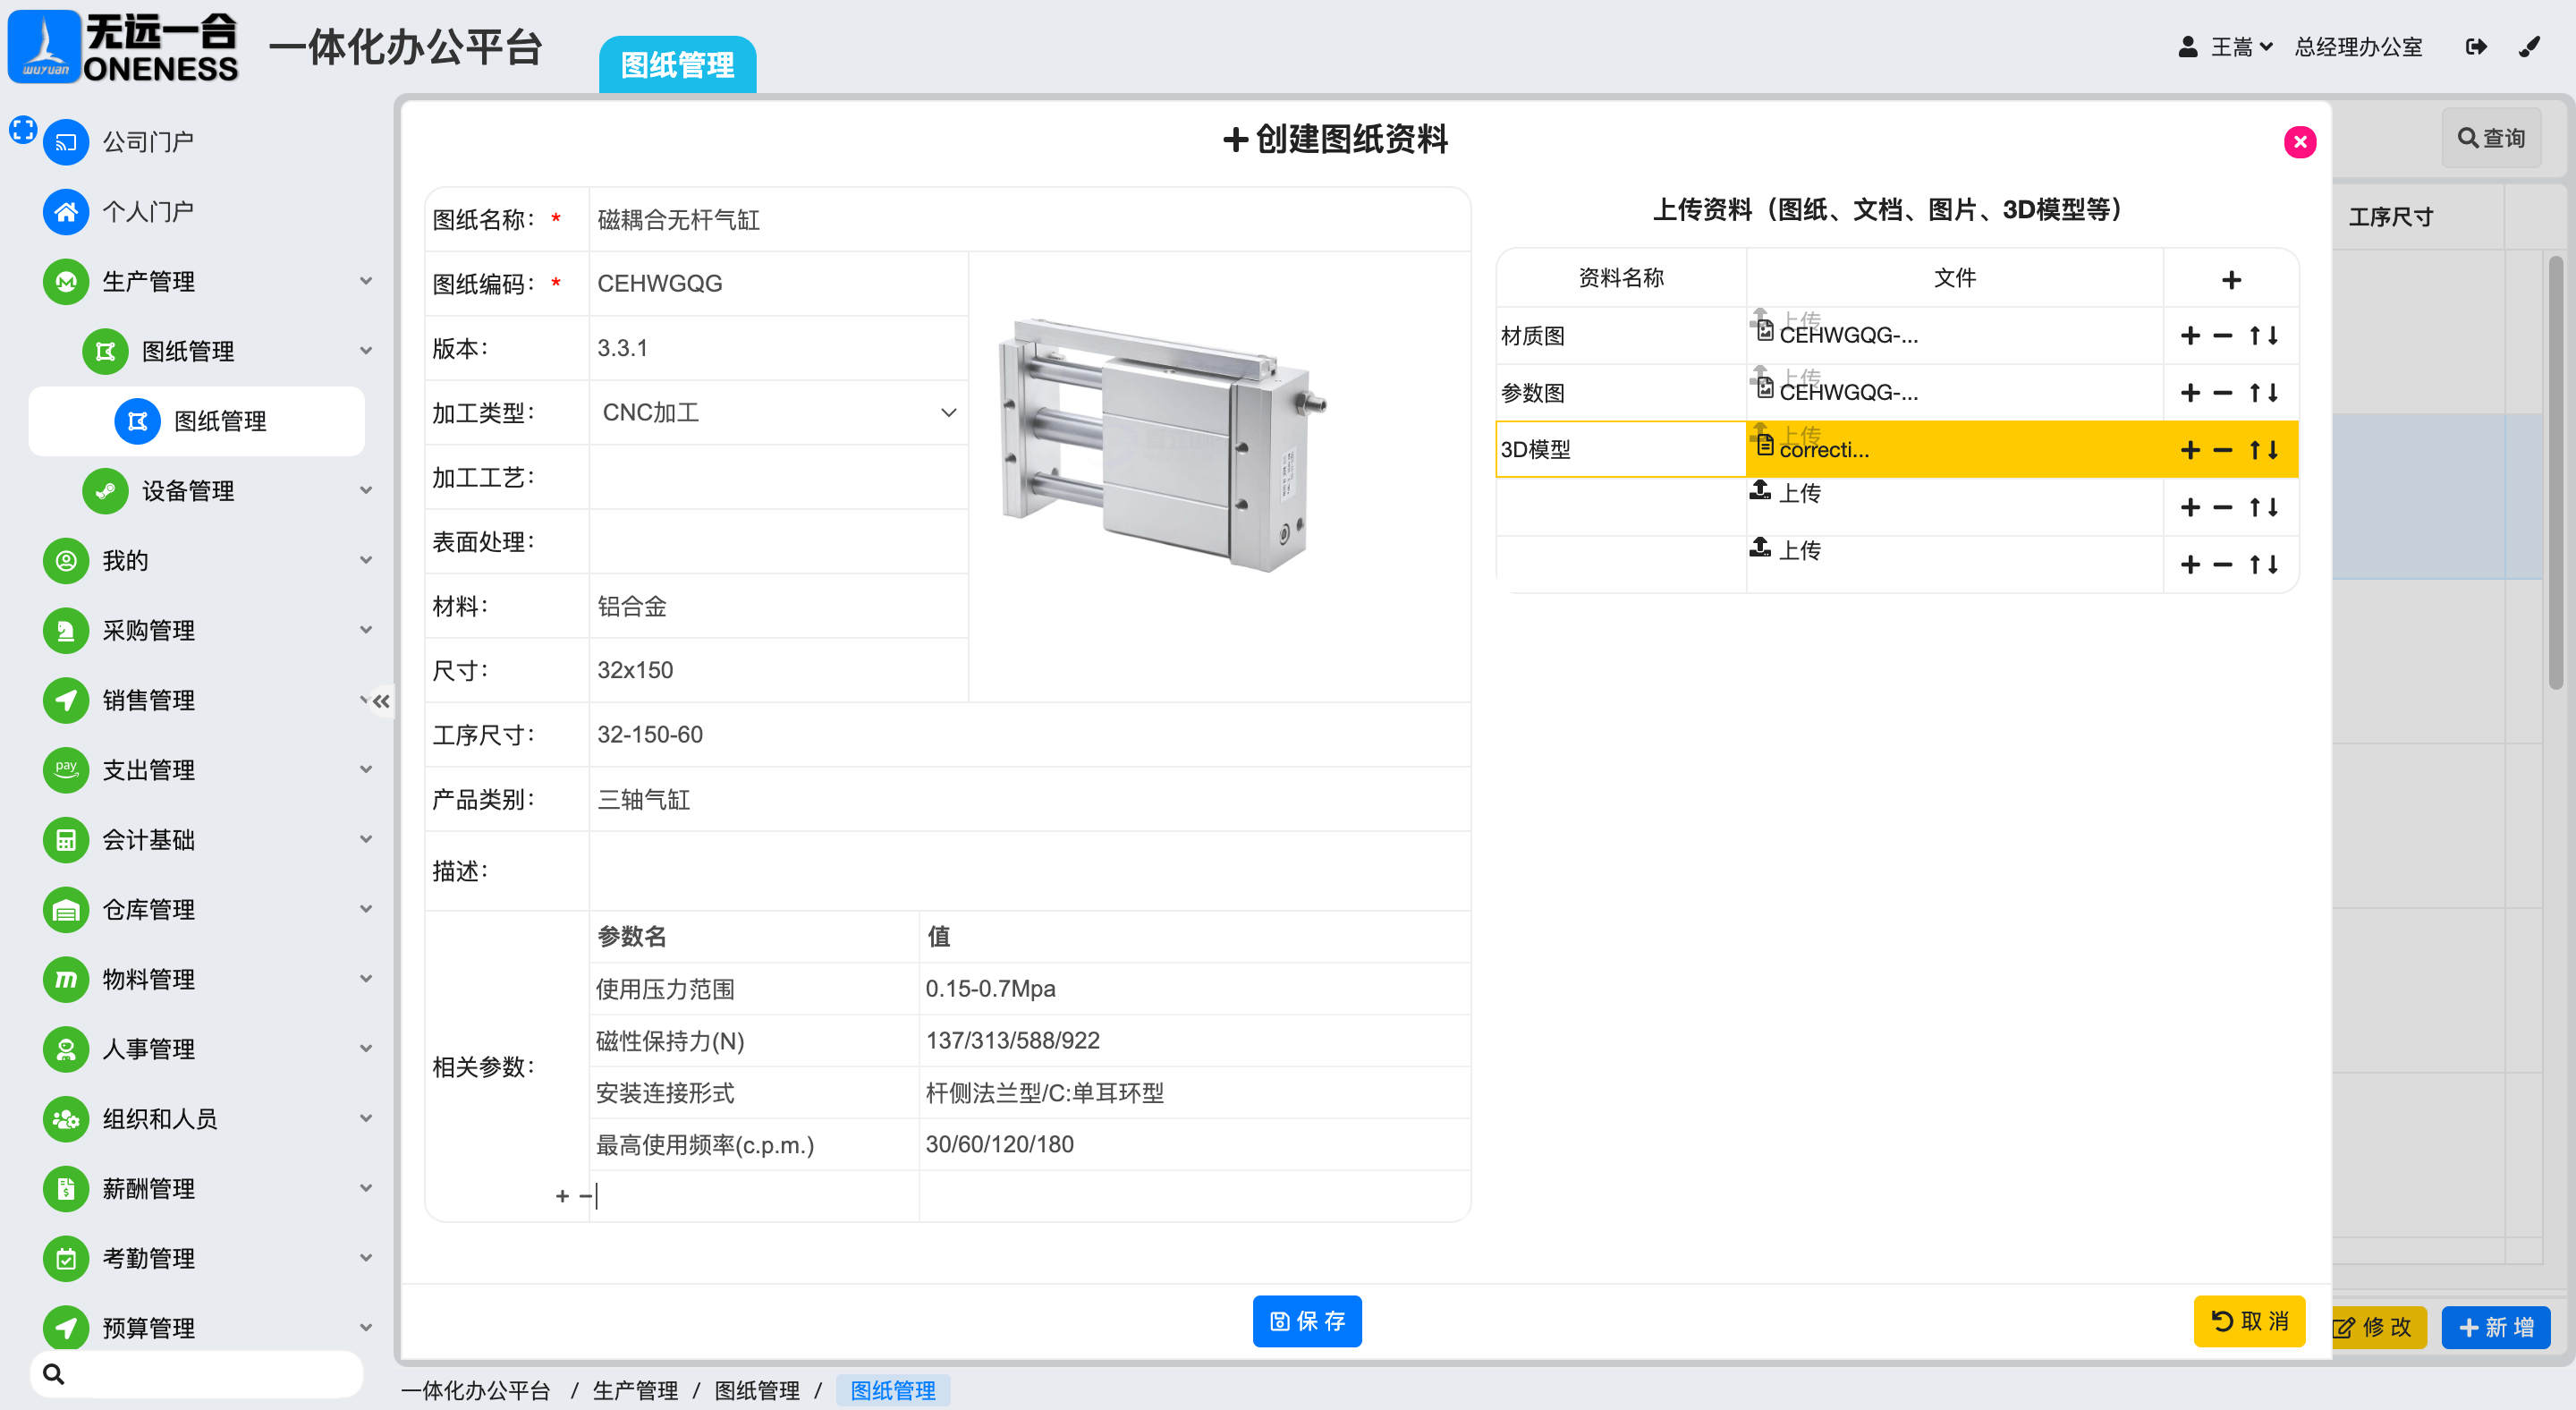The height and width of the screenshot is (1410, 2576).
Task: Open the 加工类型 CNC加工 dropdown
Action: coord(778,413)
